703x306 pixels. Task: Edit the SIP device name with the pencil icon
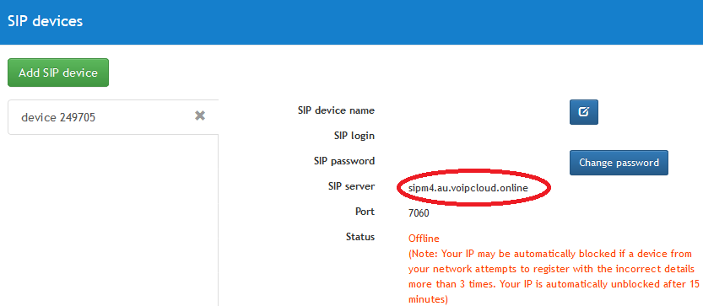click(x=584, y=112)
